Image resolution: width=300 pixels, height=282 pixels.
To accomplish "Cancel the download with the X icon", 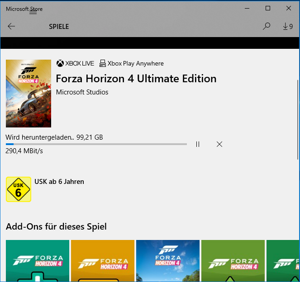I will pyautogui.click(x=219, y=144).
